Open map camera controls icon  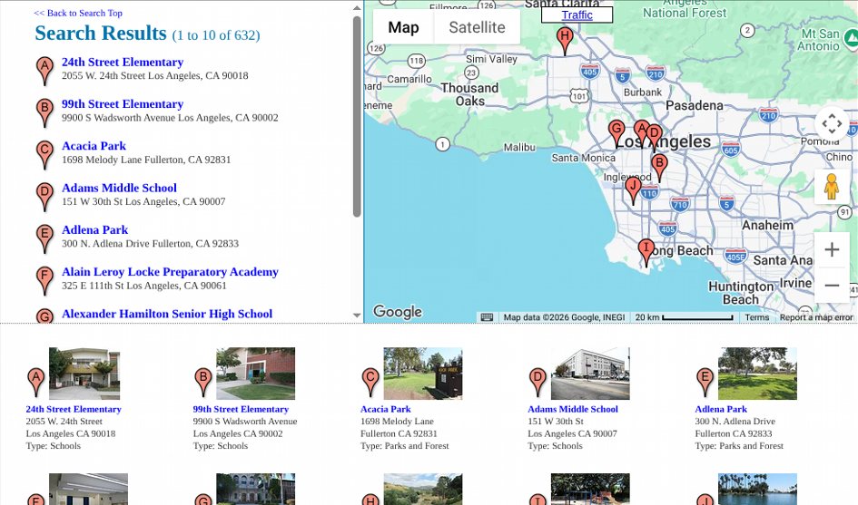pyautogui.click(x=831, y=123)
